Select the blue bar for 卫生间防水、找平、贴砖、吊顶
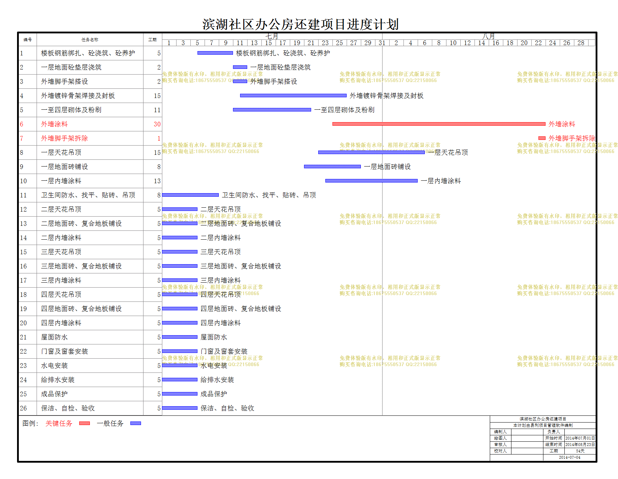 pos(190,195)
